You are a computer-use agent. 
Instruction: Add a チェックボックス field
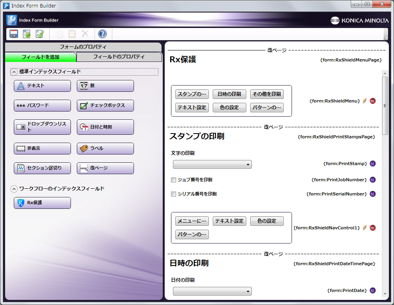point(105,106)
